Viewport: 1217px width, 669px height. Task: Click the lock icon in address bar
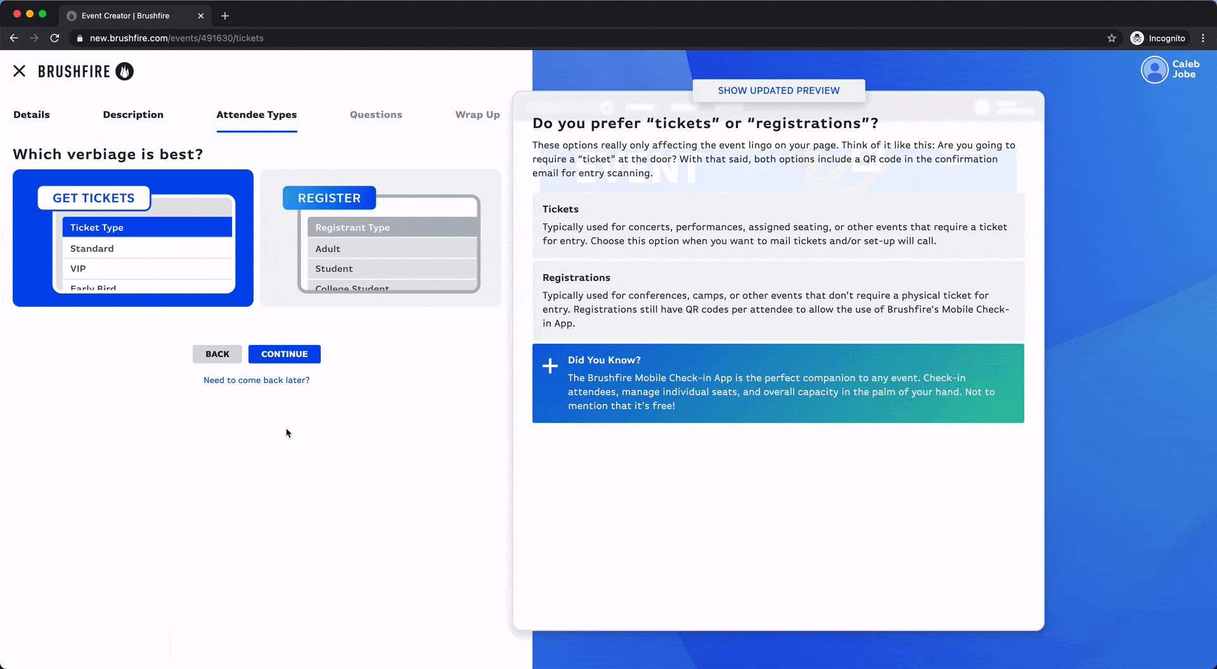[x=80, y=38]
